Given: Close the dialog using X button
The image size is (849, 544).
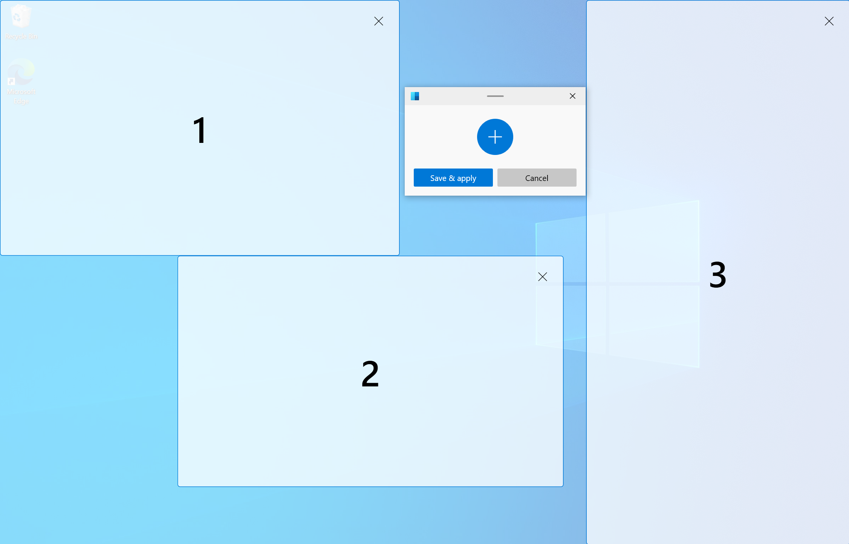Looking at the screenshot, I should tap(572, 96).
